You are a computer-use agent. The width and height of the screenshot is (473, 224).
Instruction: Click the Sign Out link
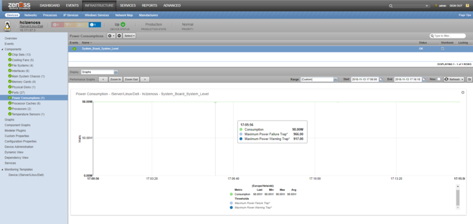tap(456, 6)
